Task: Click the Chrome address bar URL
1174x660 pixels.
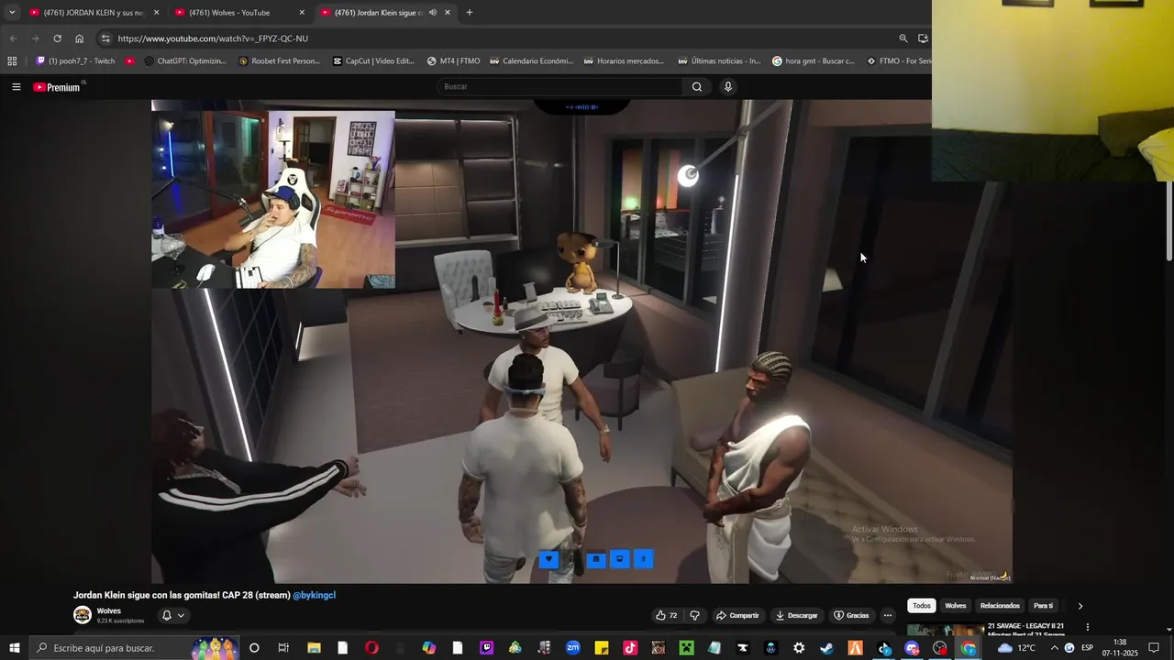Action: pyautogui.click(x=213, y=38)
